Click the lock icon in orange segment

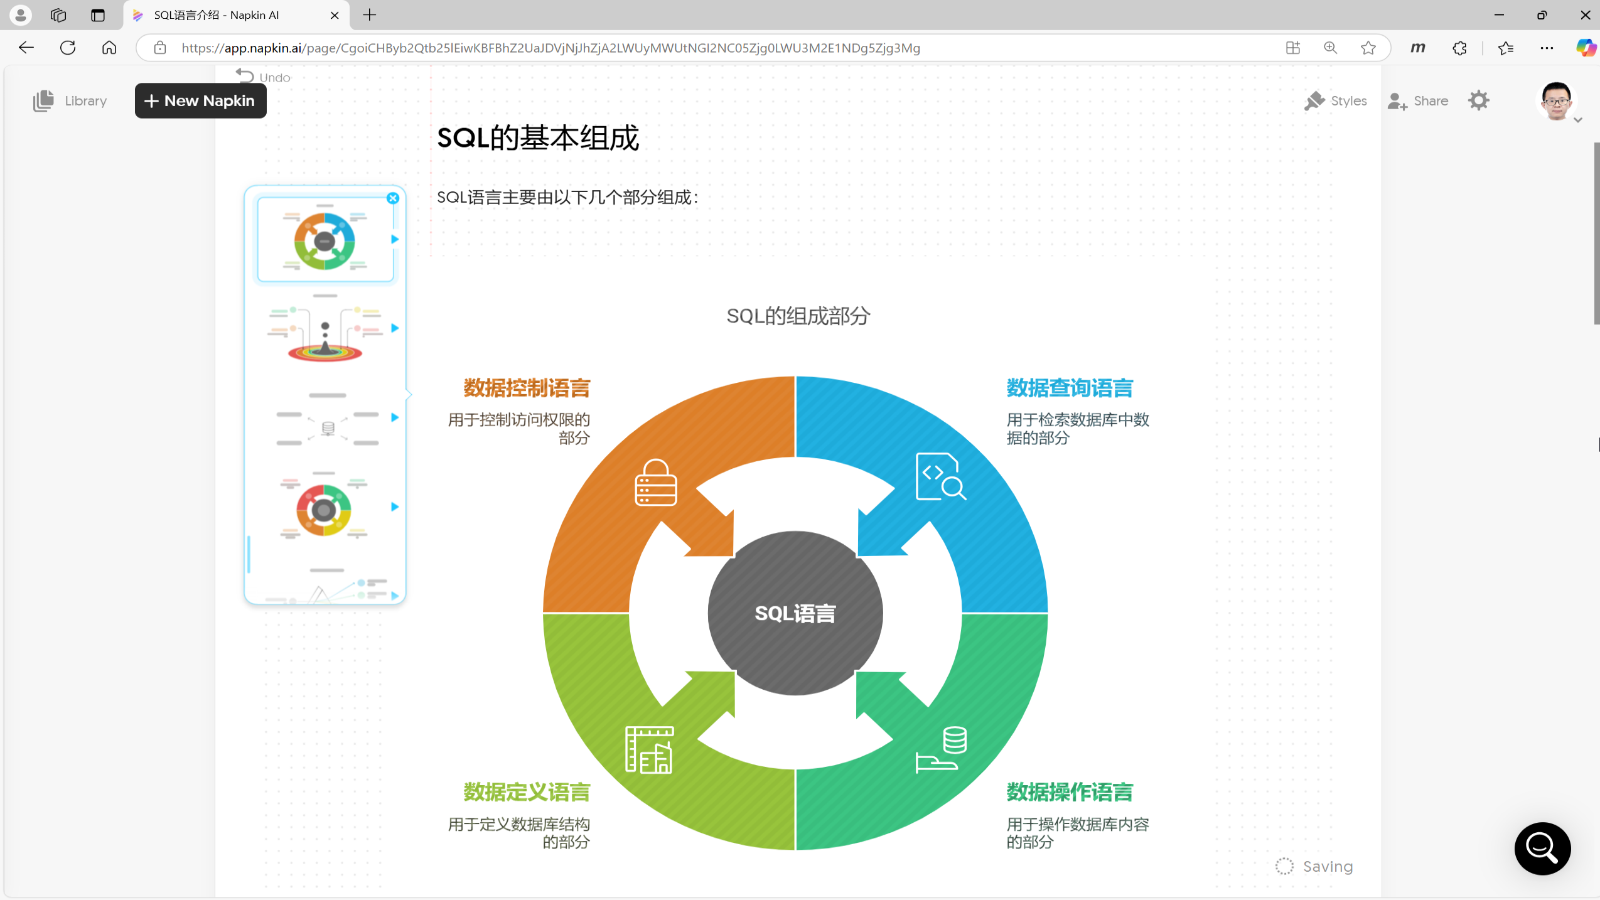point(655,482)
